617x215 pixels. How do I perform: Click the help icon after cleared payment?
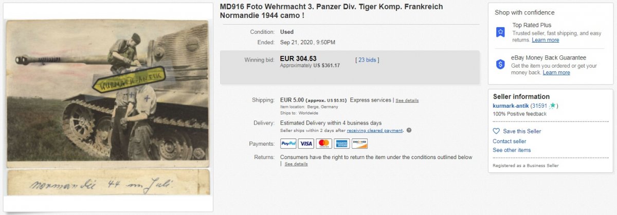[409, 130]
